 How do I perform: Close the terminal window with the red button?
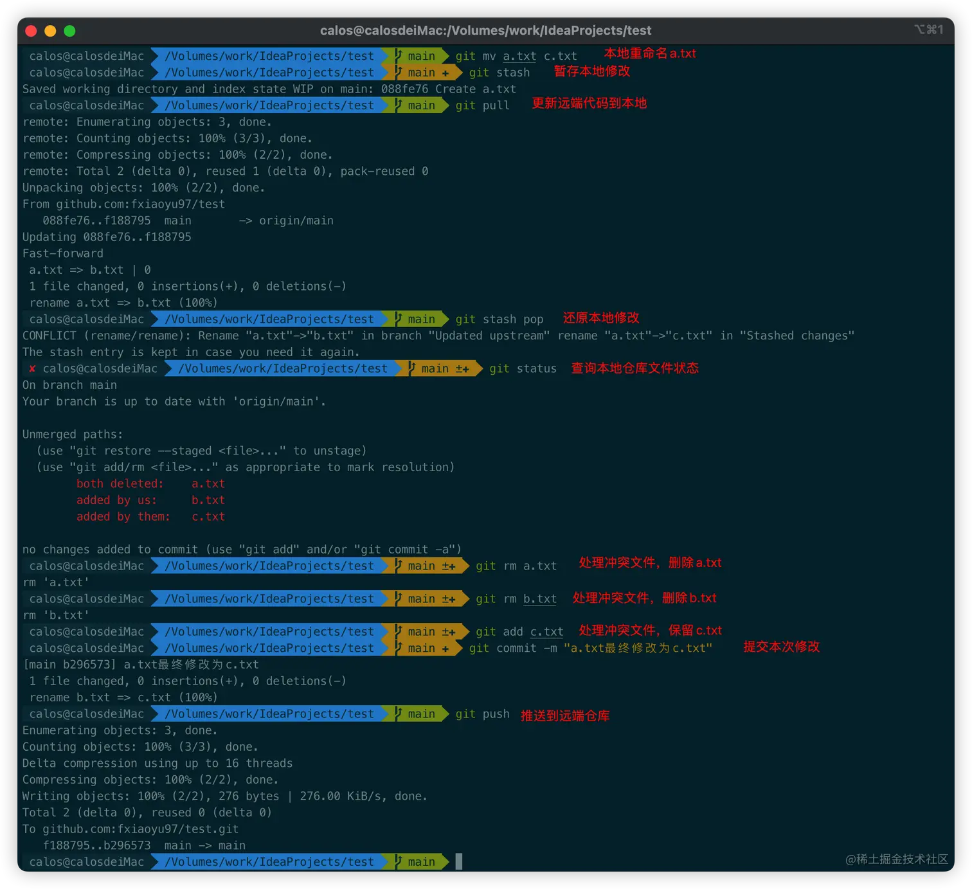tap(31, 31)
